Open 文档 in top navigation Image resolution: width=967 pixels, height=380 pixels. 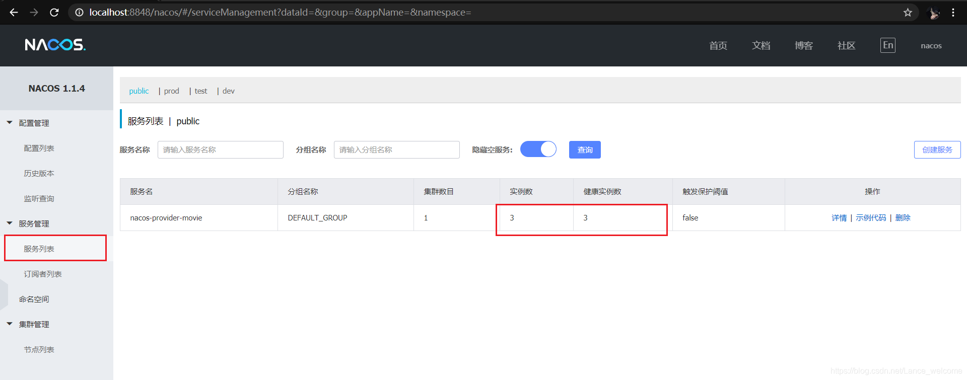pyautogui.click(x=761, y=45)
